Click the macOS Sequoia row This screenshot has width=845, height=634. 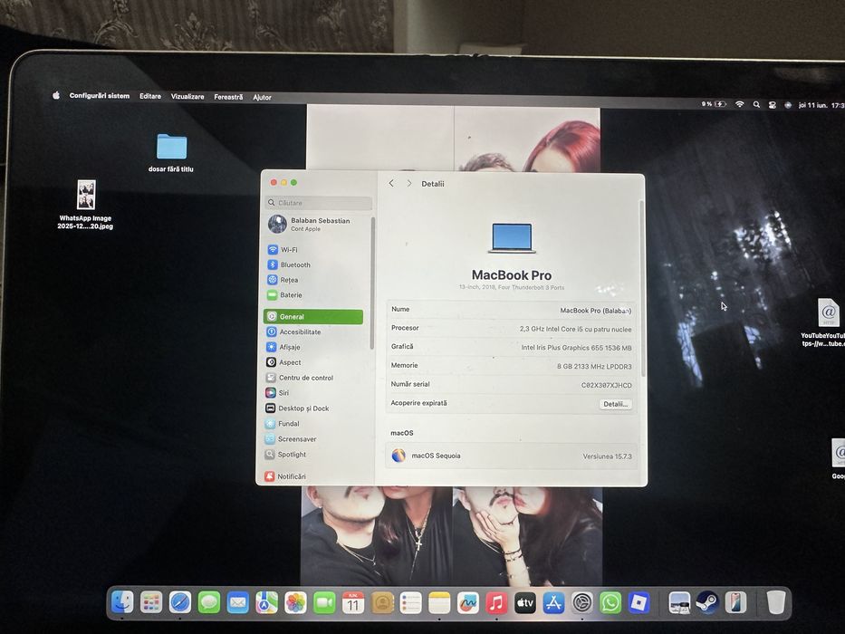pyautogui.click(x=512, y=456)
